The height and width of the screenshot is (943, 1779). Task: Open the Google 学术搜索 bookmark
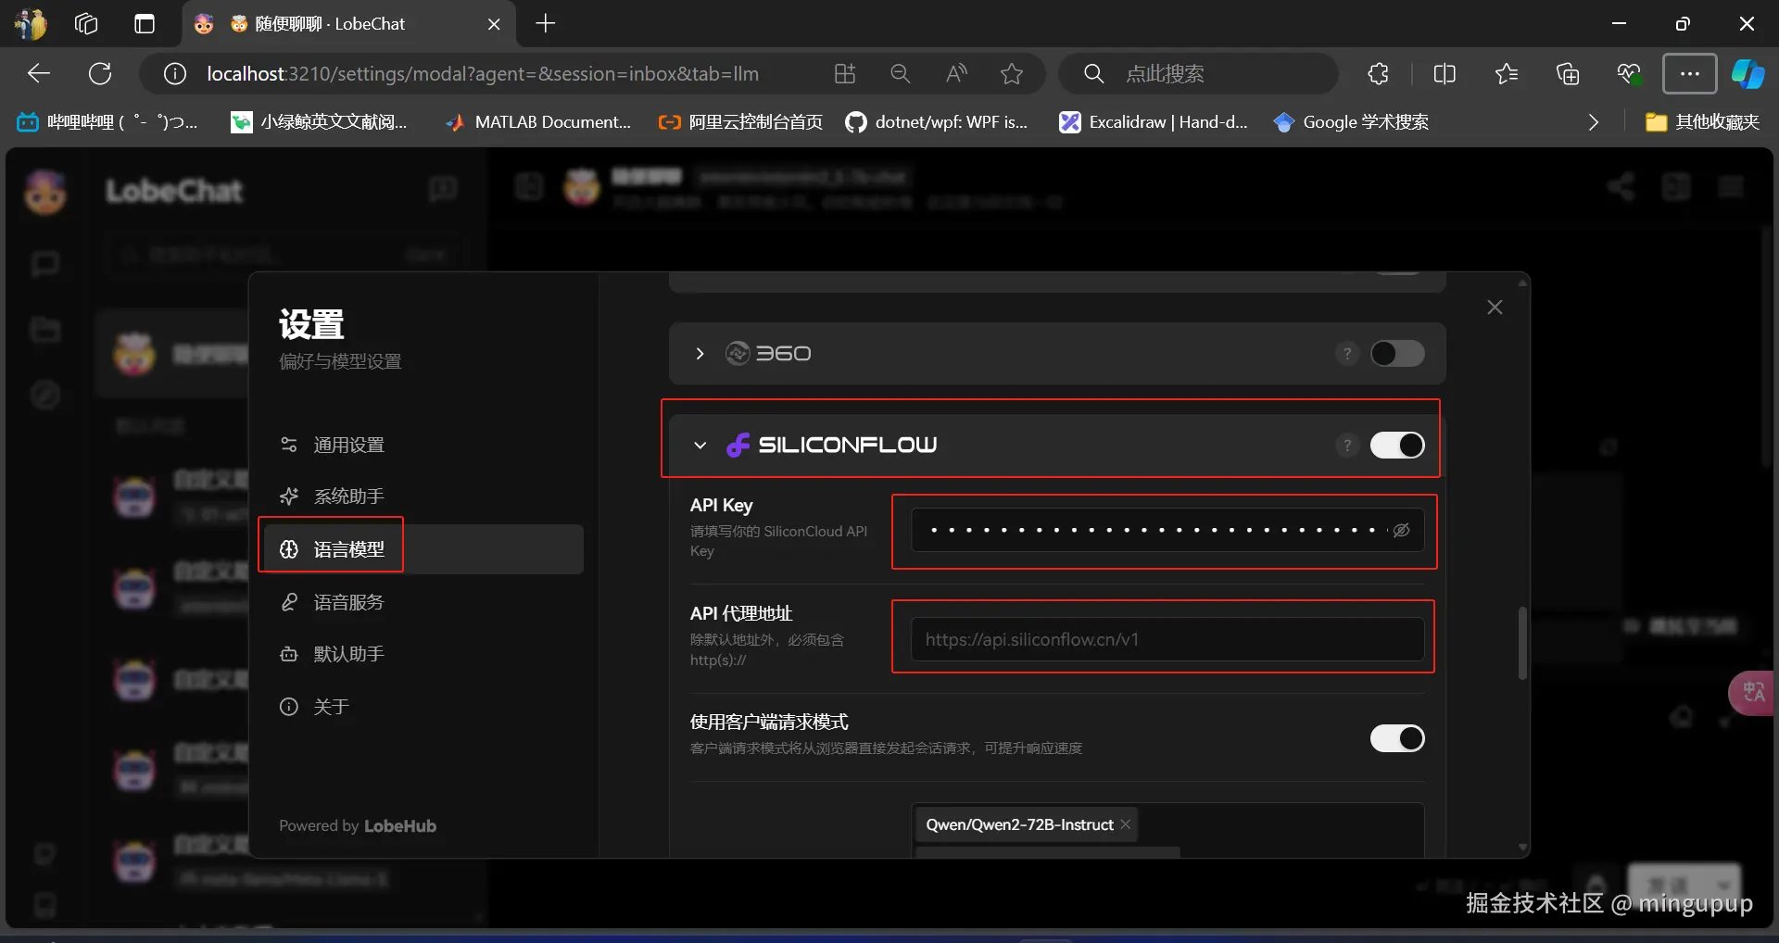(x=1351, y=121)
